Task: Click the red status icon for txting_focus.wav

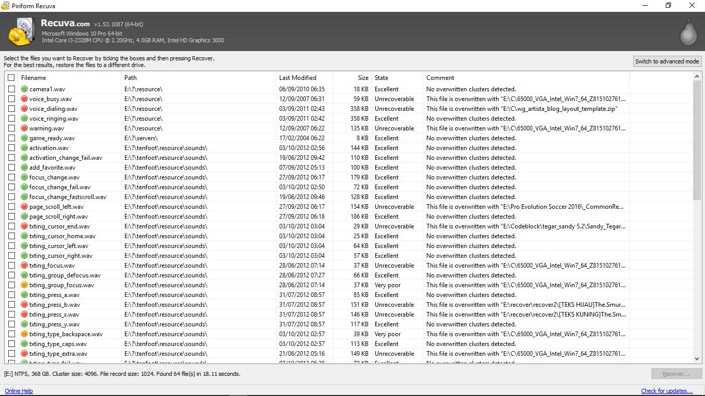Action: pyautogui.click(x=24, y=266)
